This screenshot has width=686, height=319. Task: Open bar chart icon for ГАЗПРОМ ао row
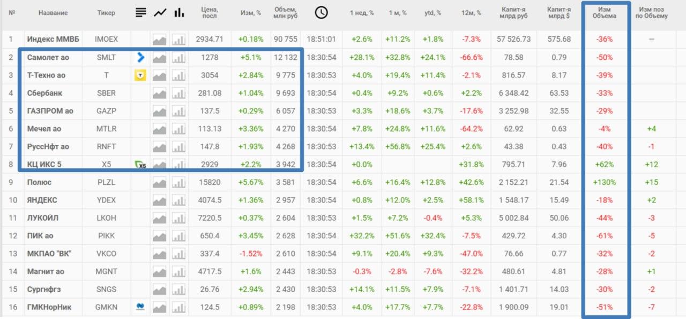(x=179, y=111)
